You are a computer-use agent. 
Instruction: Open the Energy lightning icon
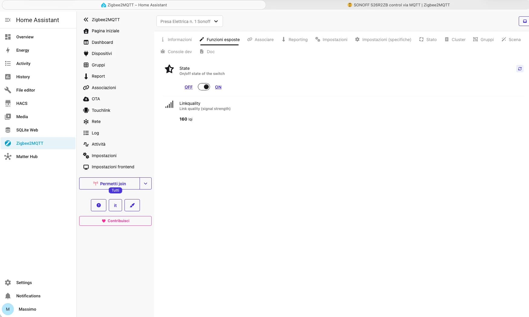point(8,50)
